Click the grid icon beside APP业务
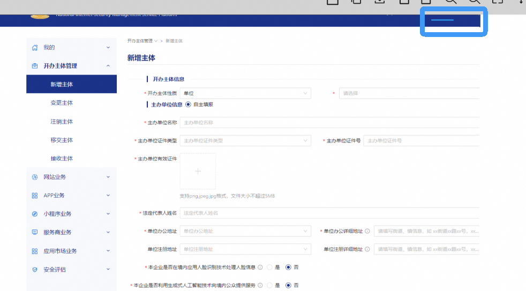Screen dimensions: 526x291 coord(35,196)
